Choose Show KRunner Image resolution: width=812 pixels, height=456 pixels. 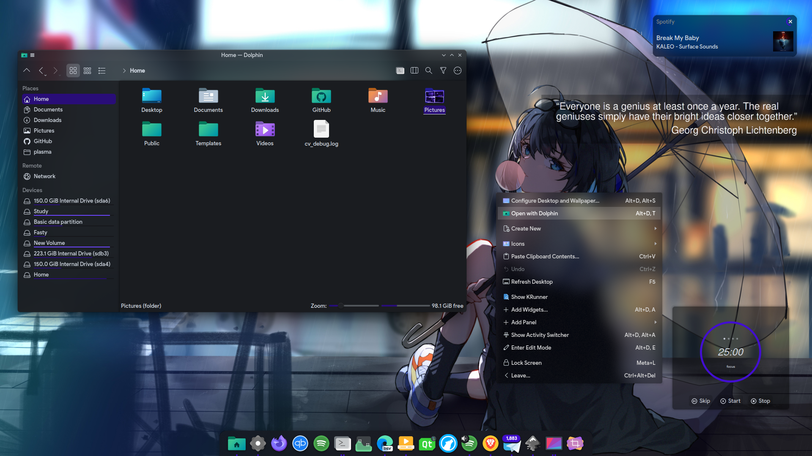click(x=579, y=297)
